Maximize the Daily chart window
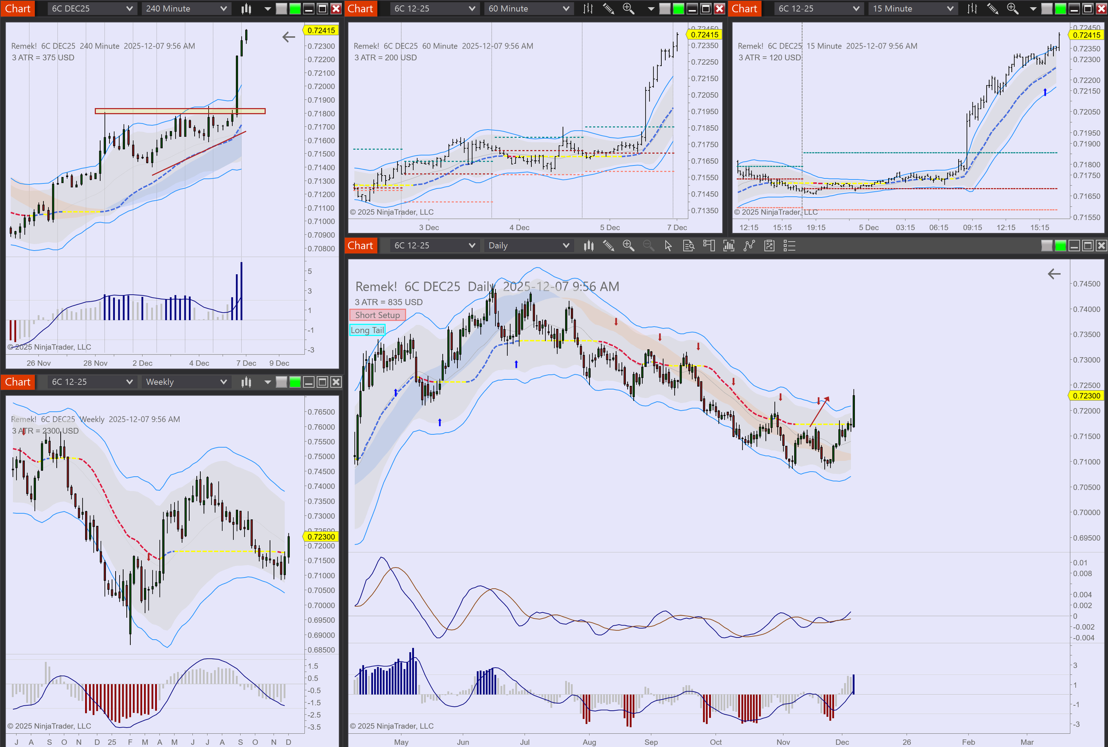Viewport: 1108px width, 747px height. (x=1088, y=246)
